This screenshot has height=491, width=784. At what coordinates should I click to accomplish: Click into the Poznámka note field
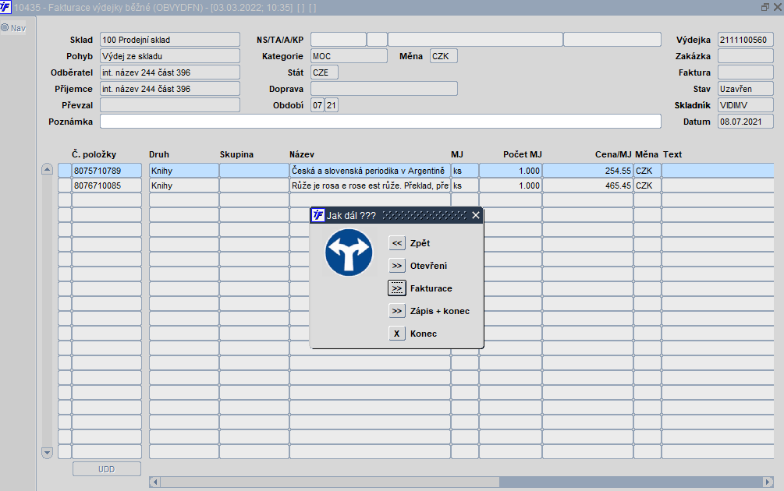pos(381,122)
